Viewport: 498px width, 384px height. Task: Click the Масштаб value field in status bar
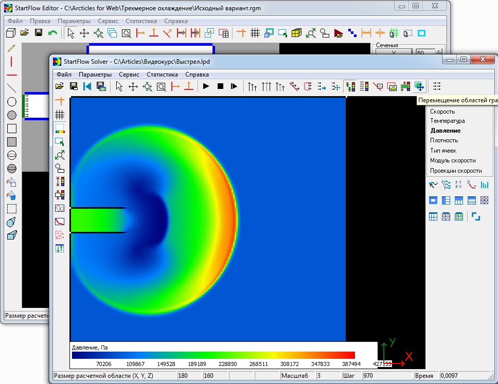pos(327,376)
